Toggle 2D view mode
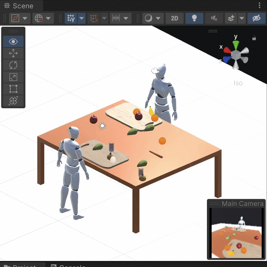The image size is (267, 267). click(x=174, y=18)
